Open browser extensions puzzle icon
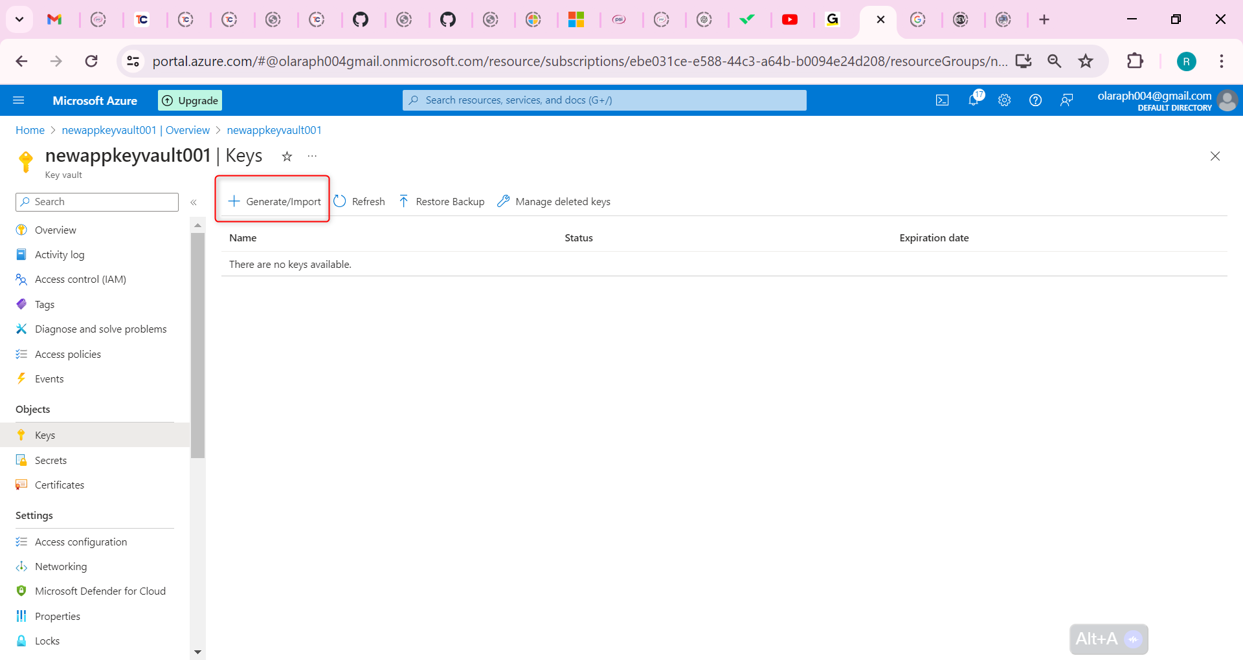The image size is (1243, 660). point(1135,61)
